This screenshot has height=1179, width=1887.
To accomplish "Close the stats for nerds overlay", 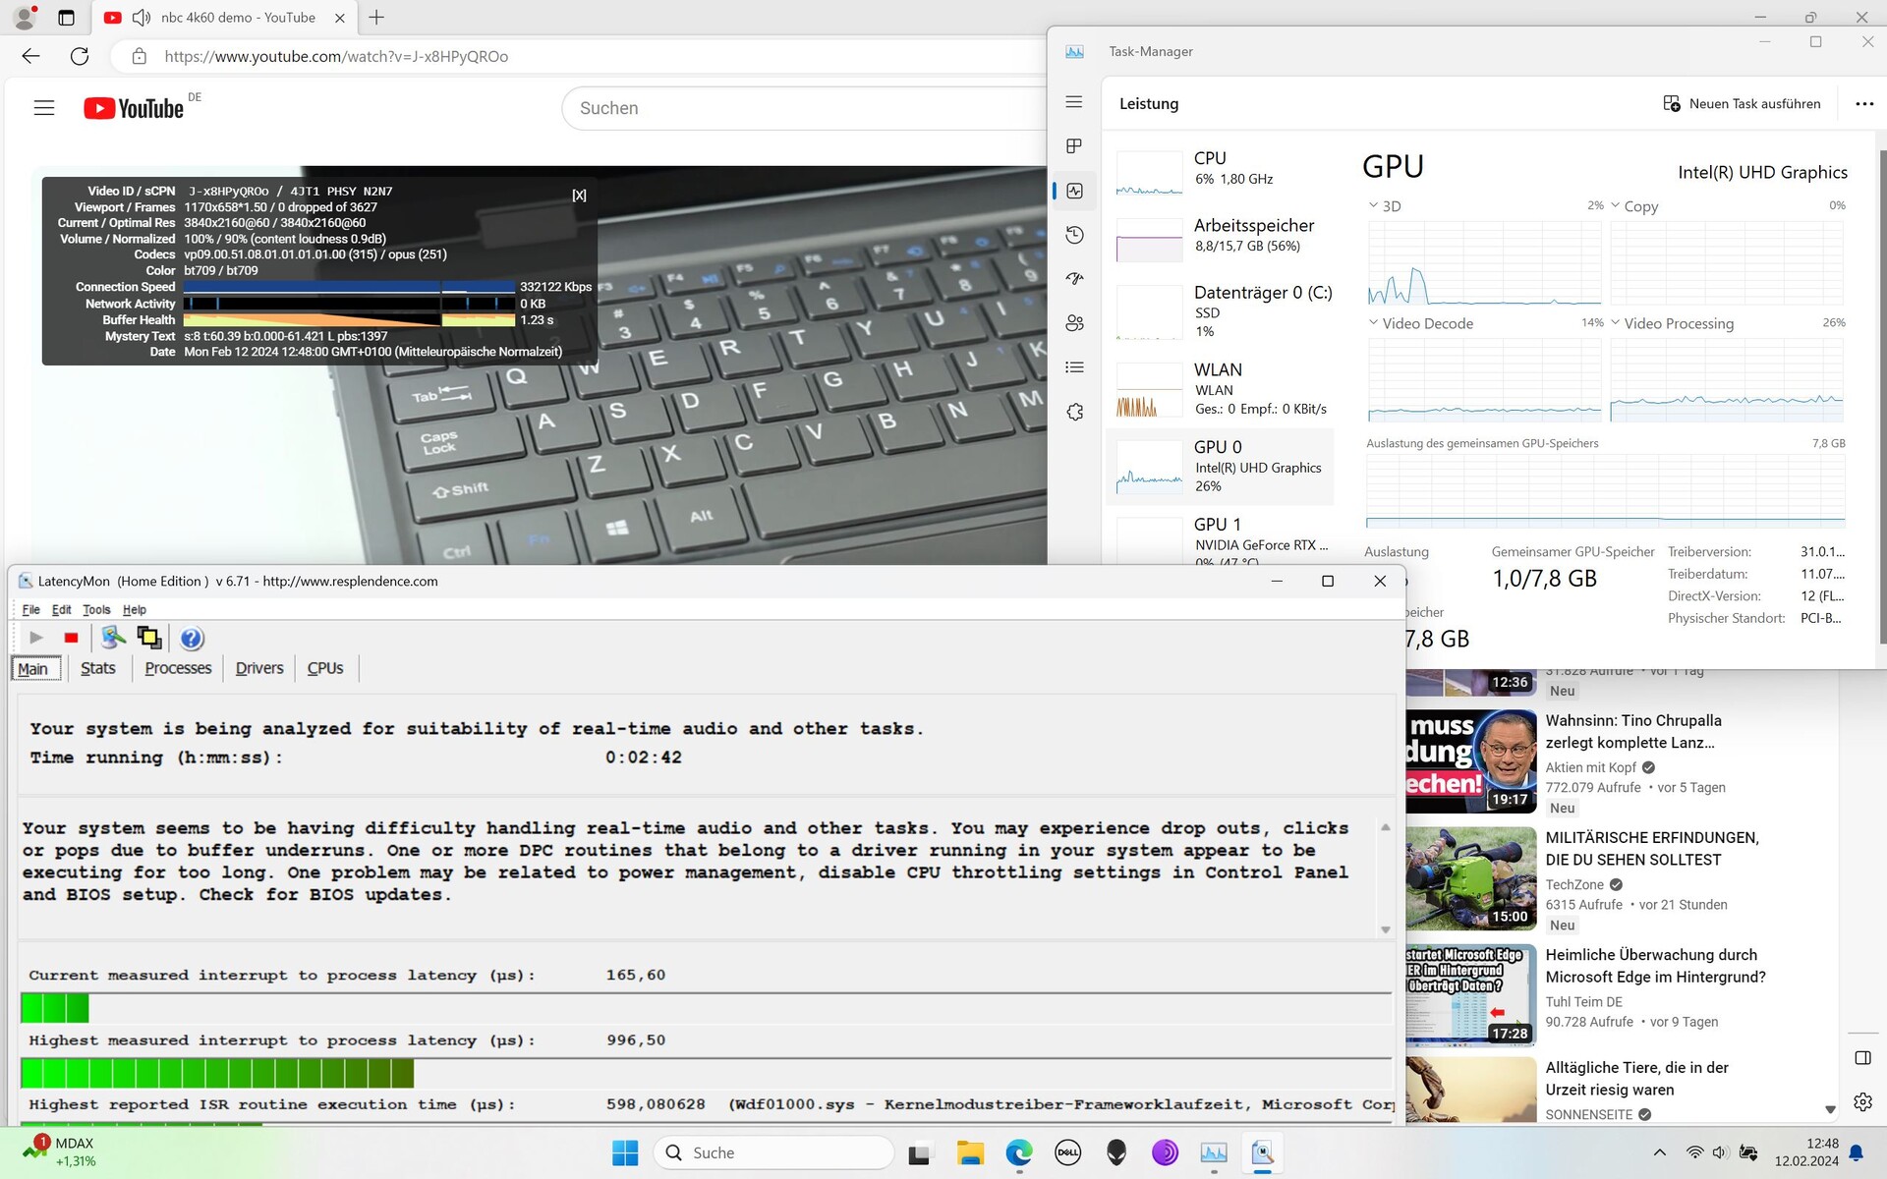I will pyautogui.click(x=579, y=195).
